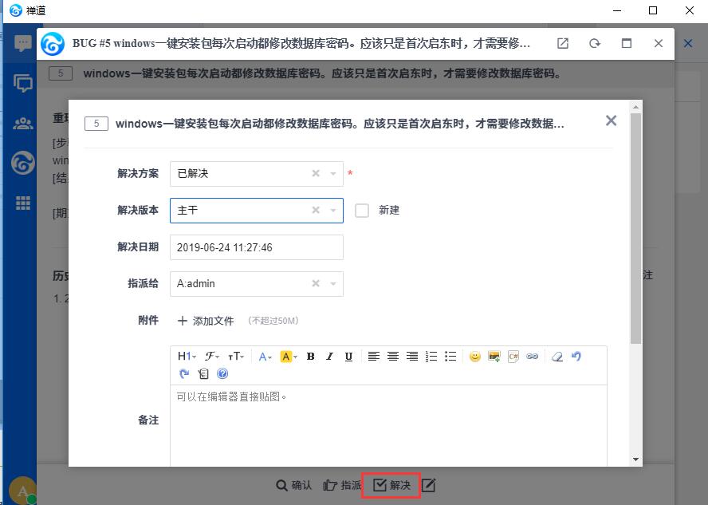
Task: Toggle bold formatting in the editor
Action: (x=310, y=357)
